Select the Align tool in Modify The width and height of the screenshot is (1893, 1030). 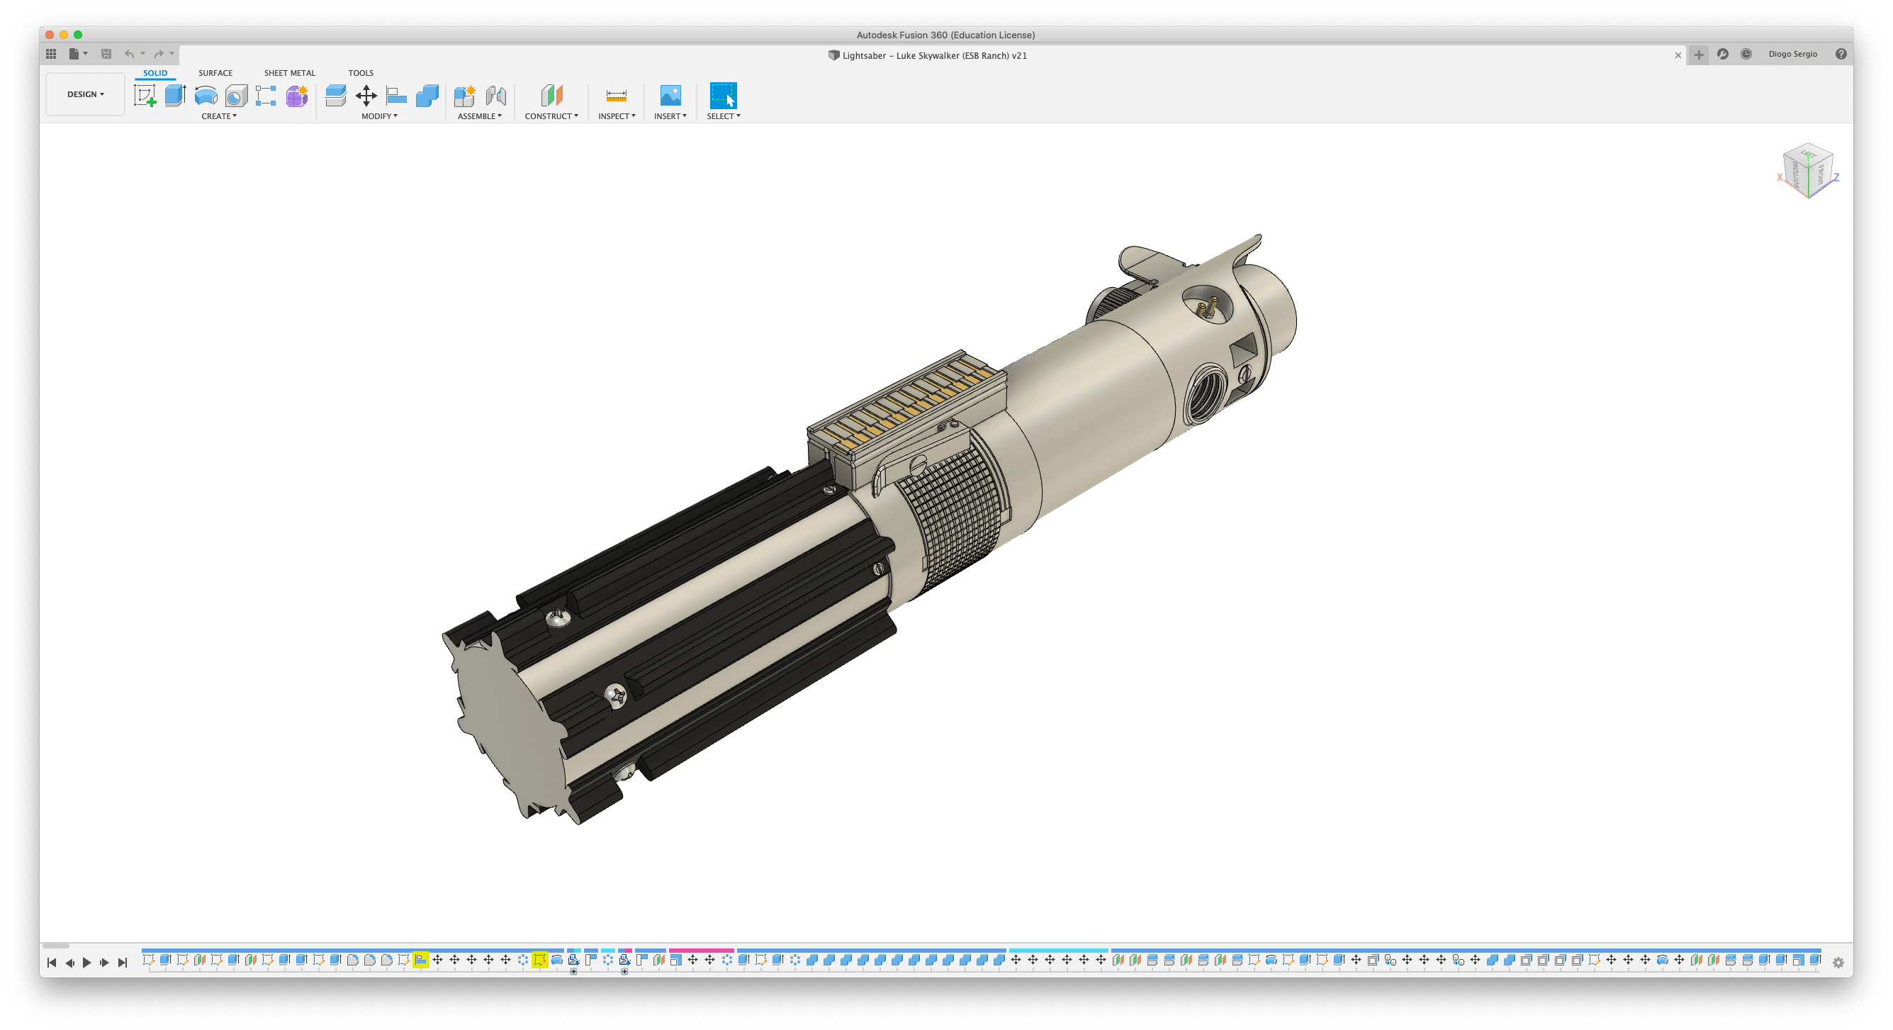point(396,96)
